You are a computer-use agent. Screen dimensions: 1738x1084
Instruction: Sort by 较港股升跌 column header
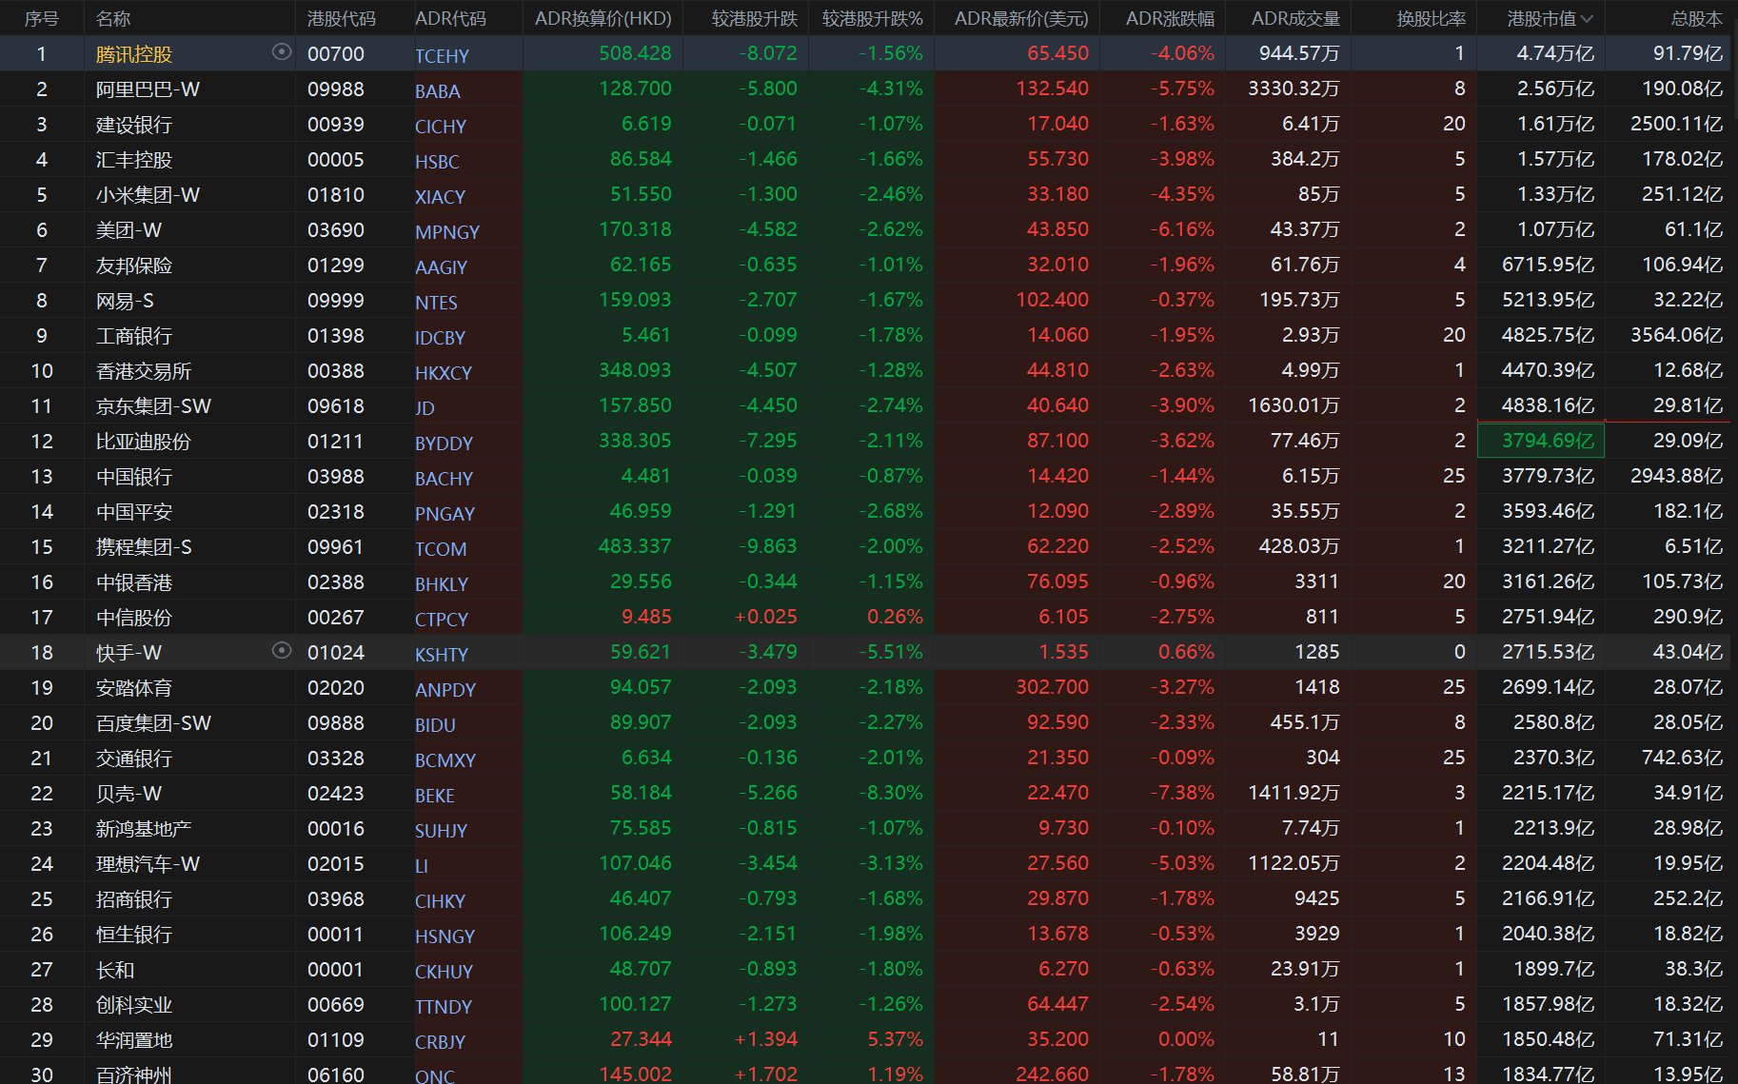pos(755,19)
